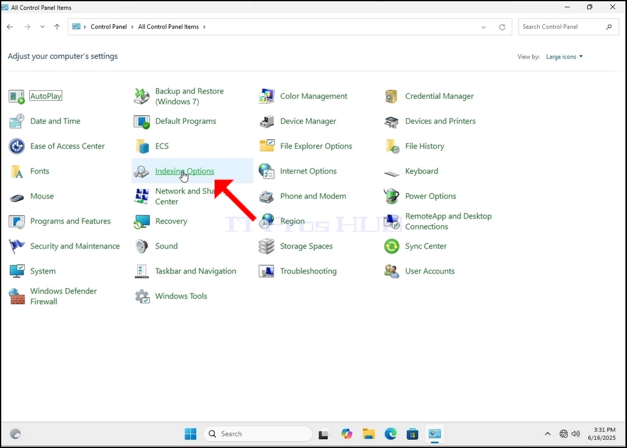Click Indexing Options magnifier icon
This screenshot has height=448, width=627.
pos(142,171)
